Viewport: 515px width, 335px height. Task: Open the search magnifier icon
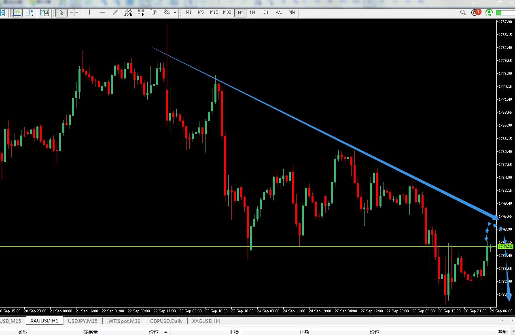point(463,13)
